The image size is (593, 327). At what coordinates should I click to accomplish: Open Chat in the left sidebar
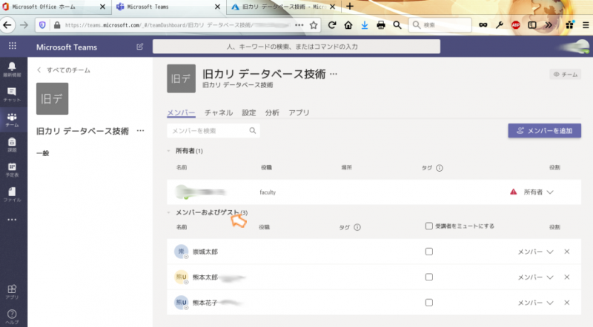tap(12, 94)
